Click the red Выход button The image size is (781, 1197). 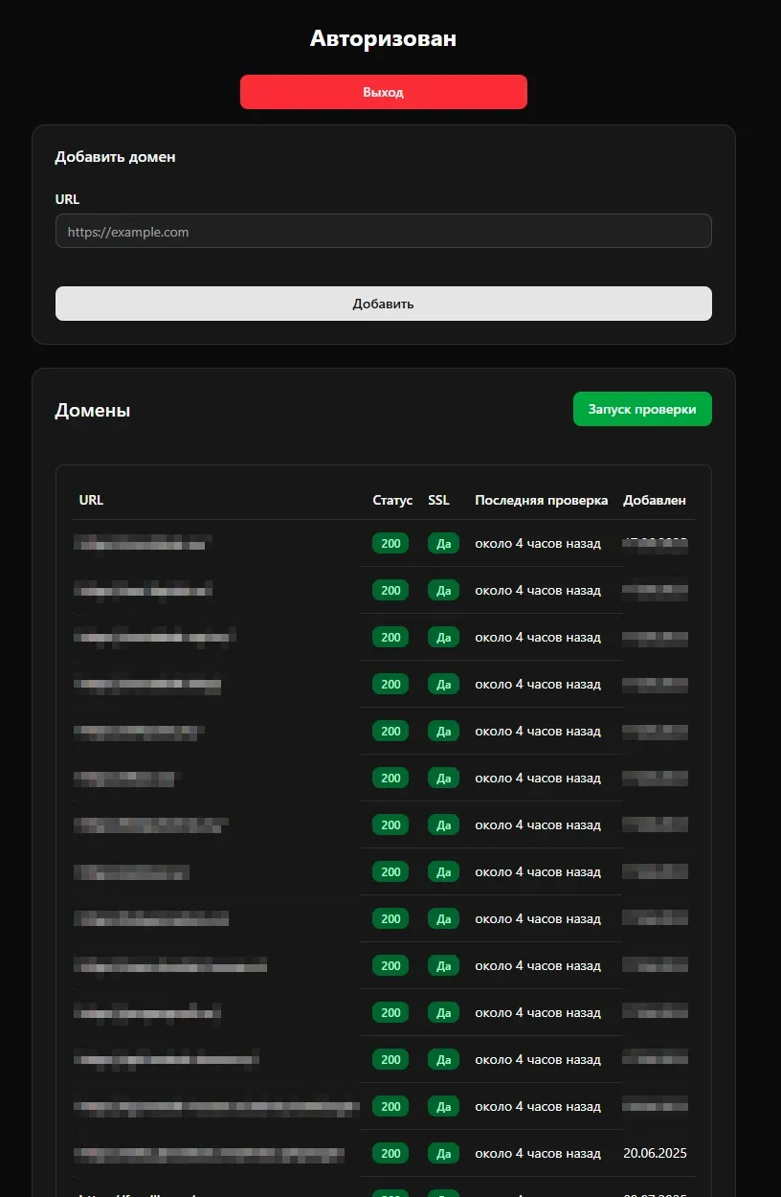383,92
